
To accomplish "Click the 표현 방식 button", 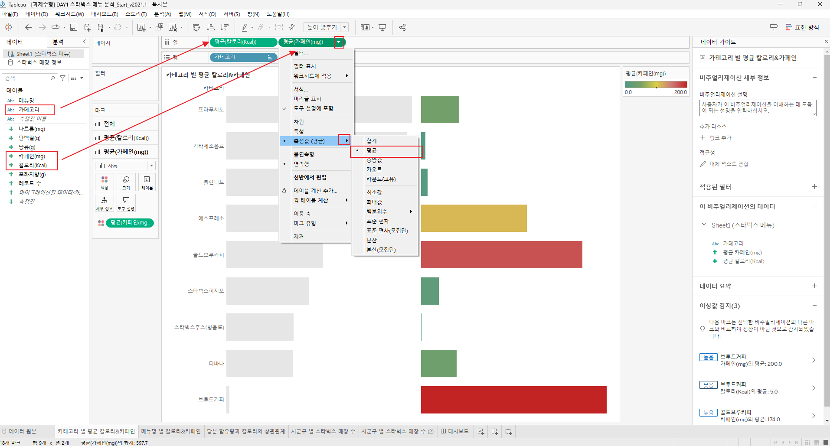I will pyautogui.click(x=803, y=27).
